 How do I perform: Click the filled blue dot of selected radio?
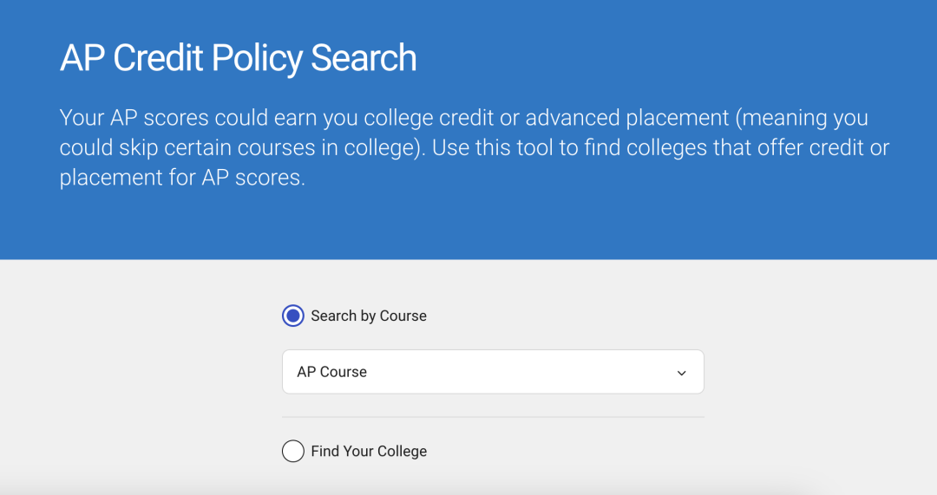(x=293, y=316)
